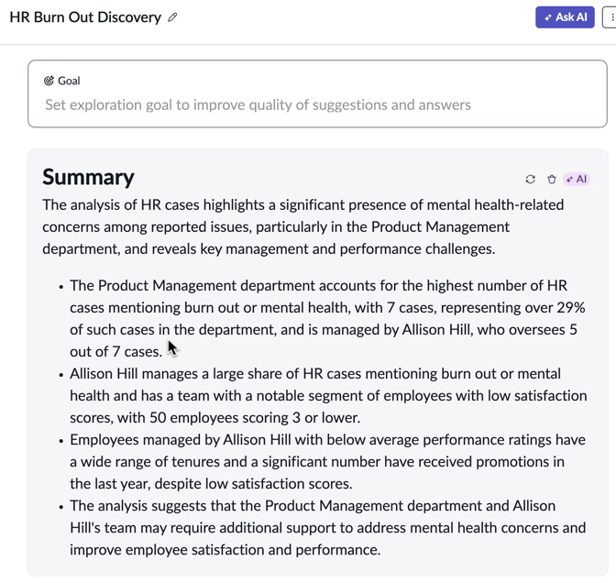Click the Summary heading
This screenshot has width=616, height=583.
88,177
